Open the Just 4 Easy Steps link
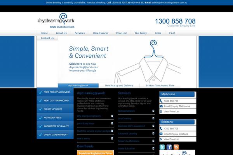This screenshot has height=155, width=233. click(85, 123)
